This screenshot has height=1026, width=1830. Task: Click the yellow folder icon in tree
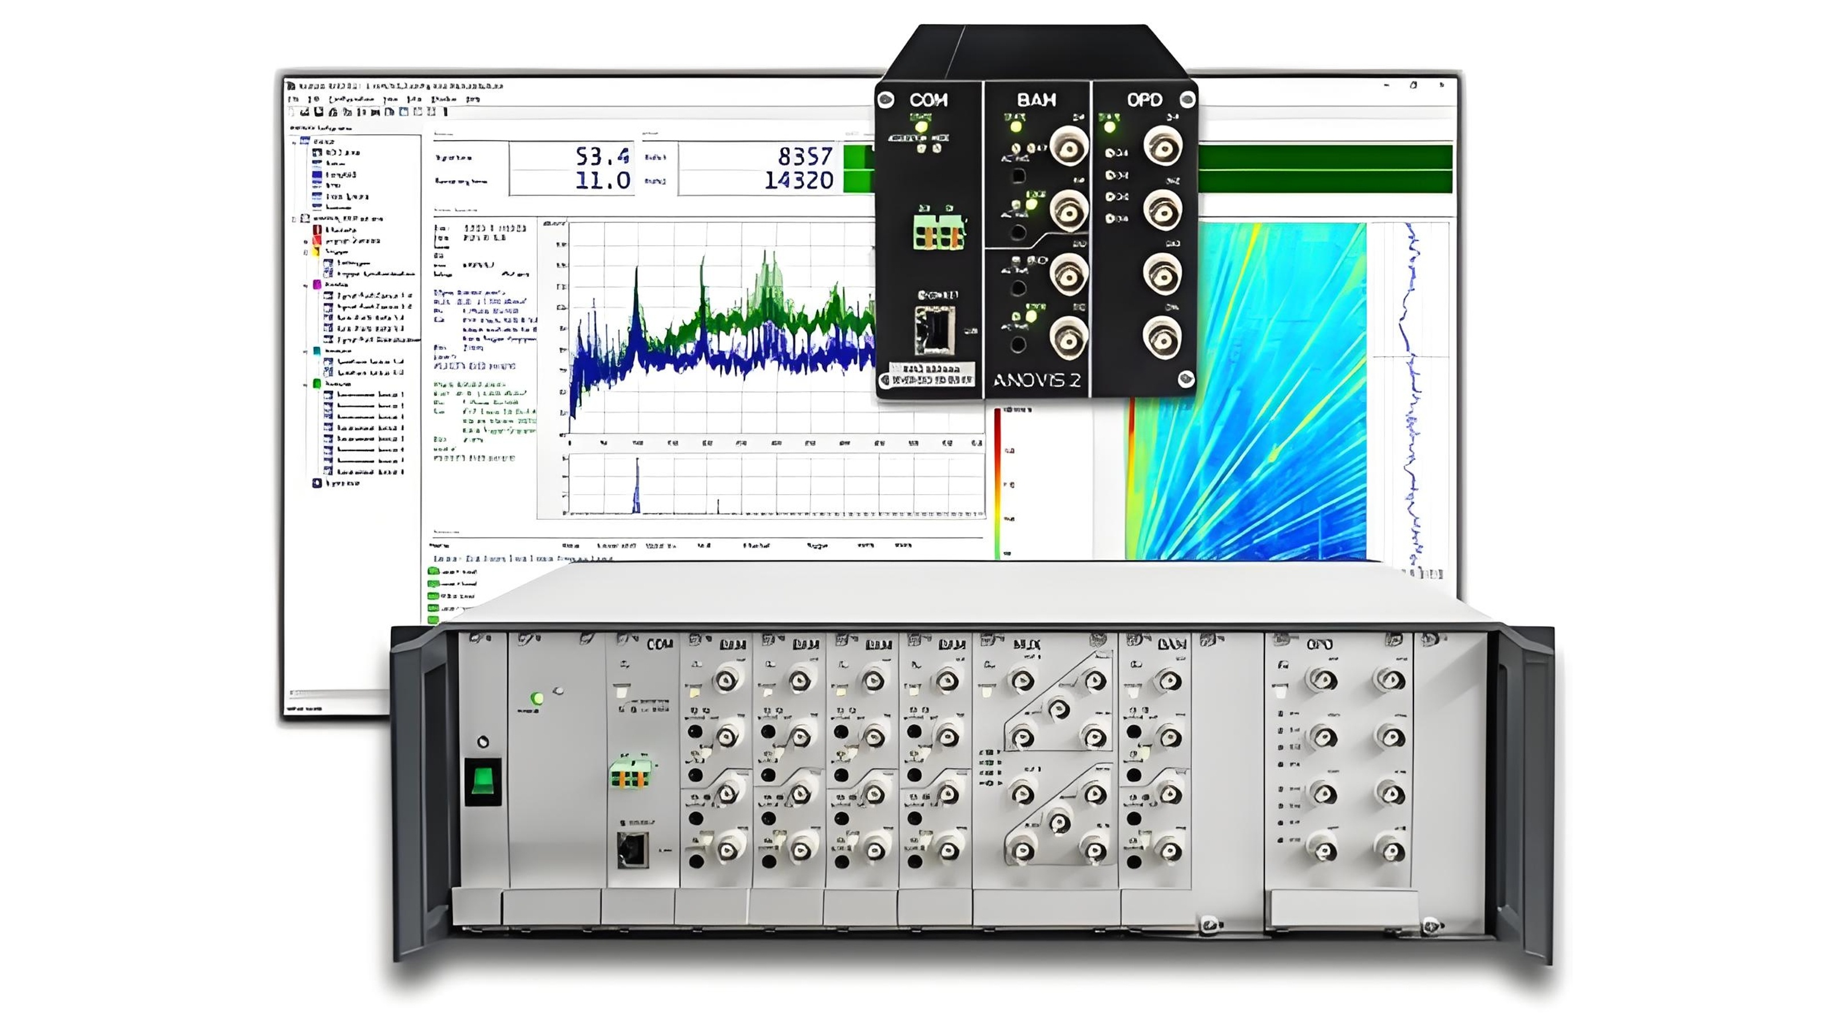pyautogui.click(x=317, y=251)
